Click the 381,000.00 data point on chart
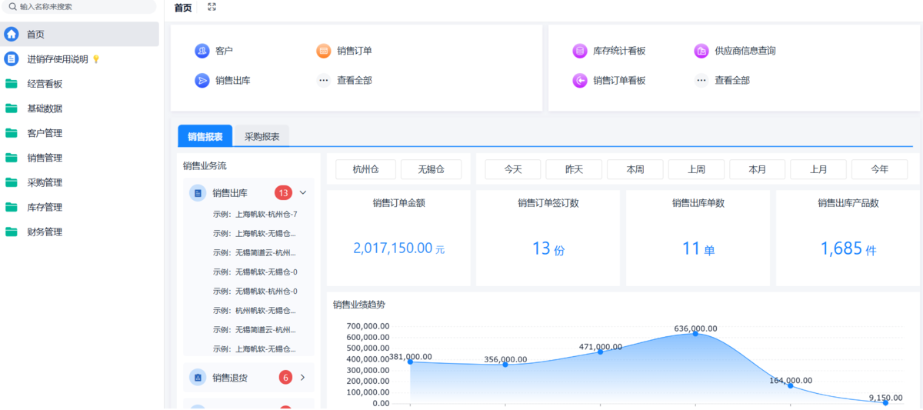923x410 pixels. tap(410, 362)
